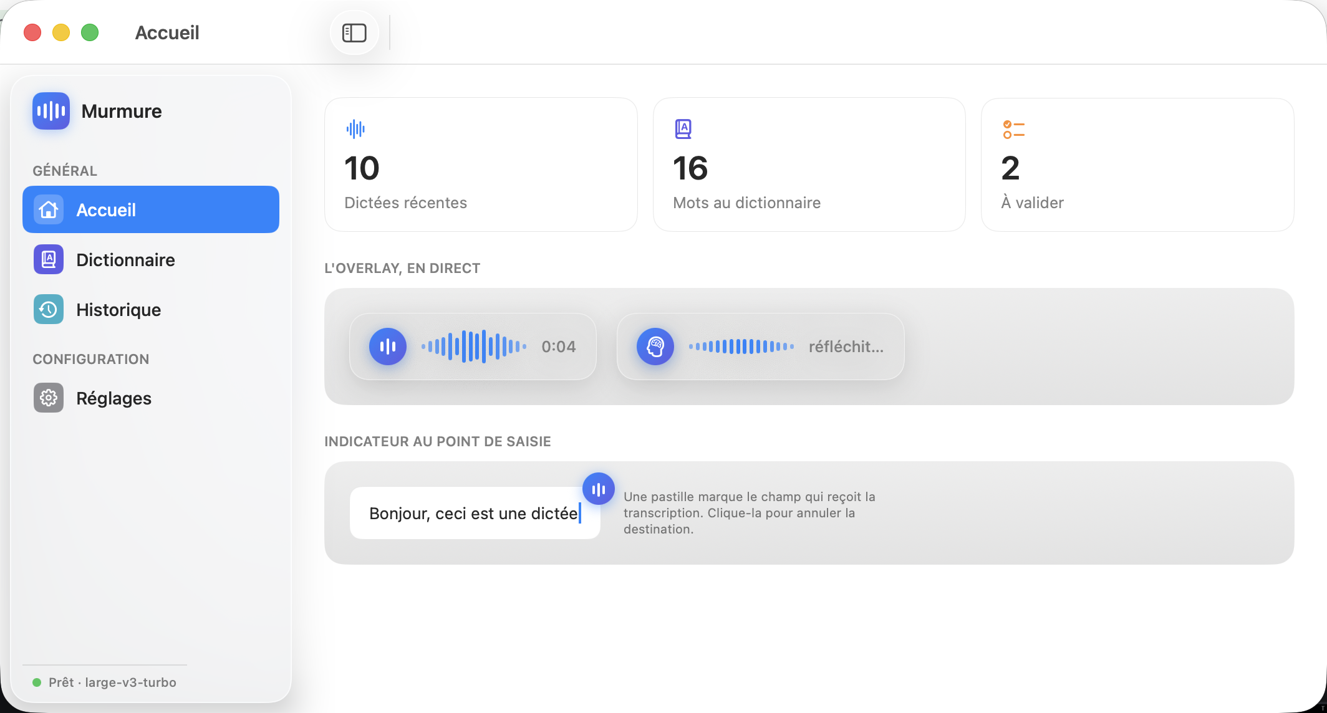
Task: Click the 0:04 recording timer
Action: 559,347
